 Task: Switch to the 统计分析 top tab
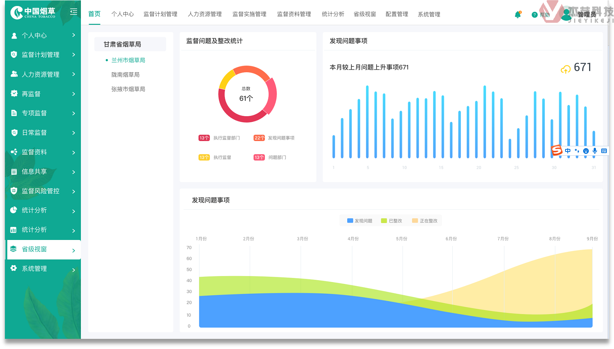coord(333,14)
